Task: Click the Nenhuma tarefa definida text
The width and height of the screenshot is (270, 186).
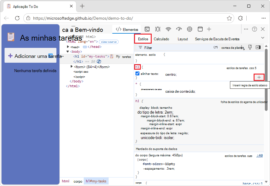Action: coord(35,71)
